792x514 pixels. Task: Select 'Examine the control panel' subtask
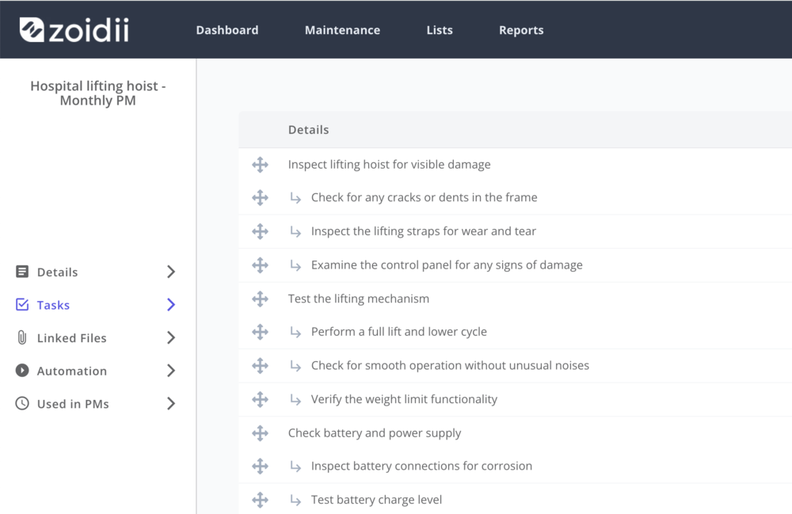447,265
